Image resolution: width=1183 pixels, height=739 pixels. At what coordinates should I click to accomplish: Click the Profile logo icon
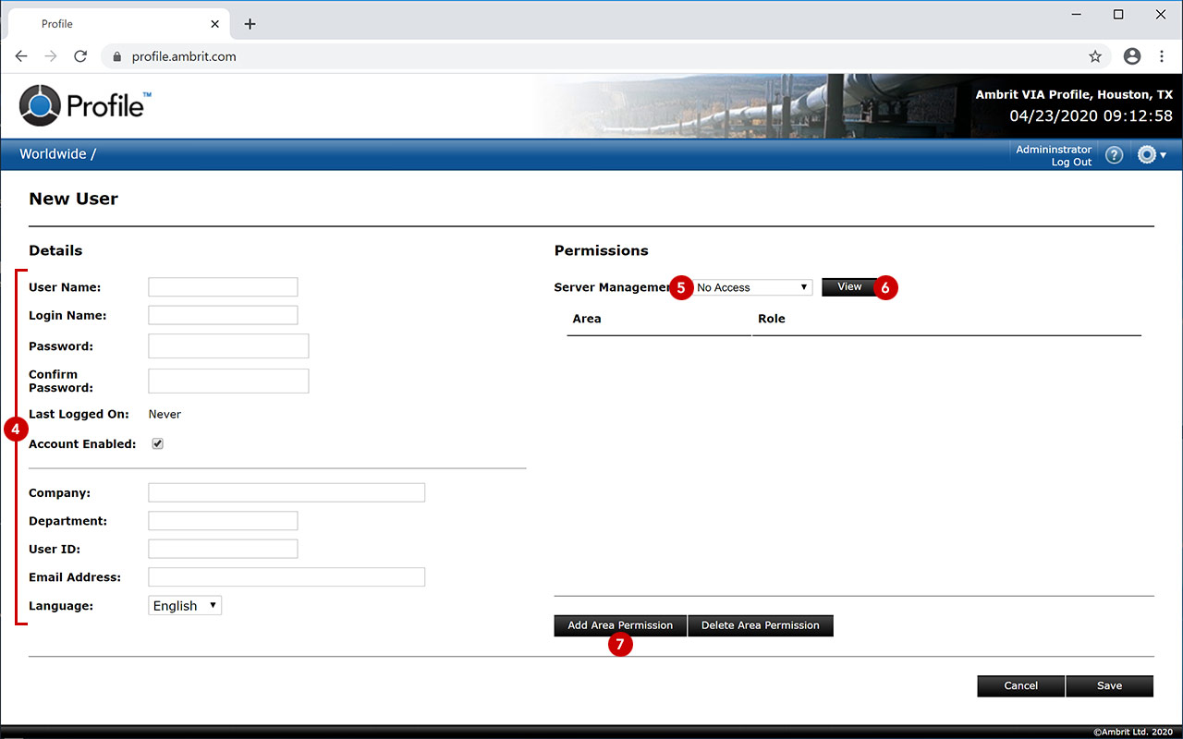coord(39,104)
